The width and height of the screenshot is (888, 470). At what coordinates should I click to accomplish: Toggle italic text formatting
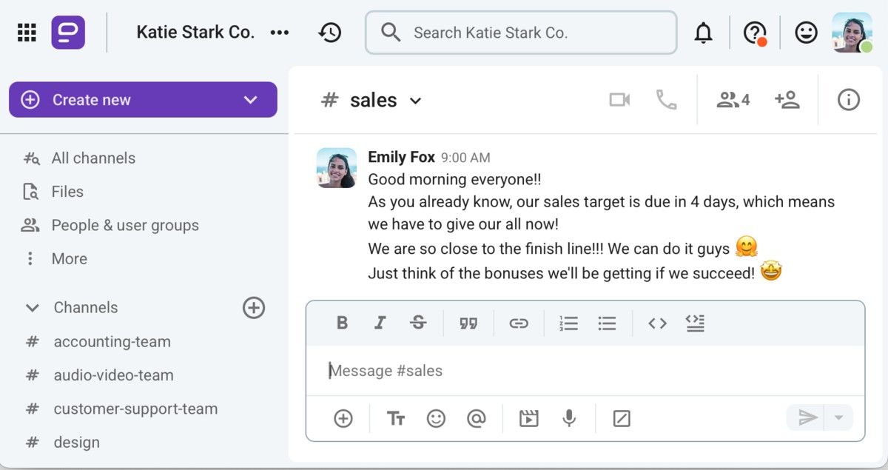click(x=380, y=323)
